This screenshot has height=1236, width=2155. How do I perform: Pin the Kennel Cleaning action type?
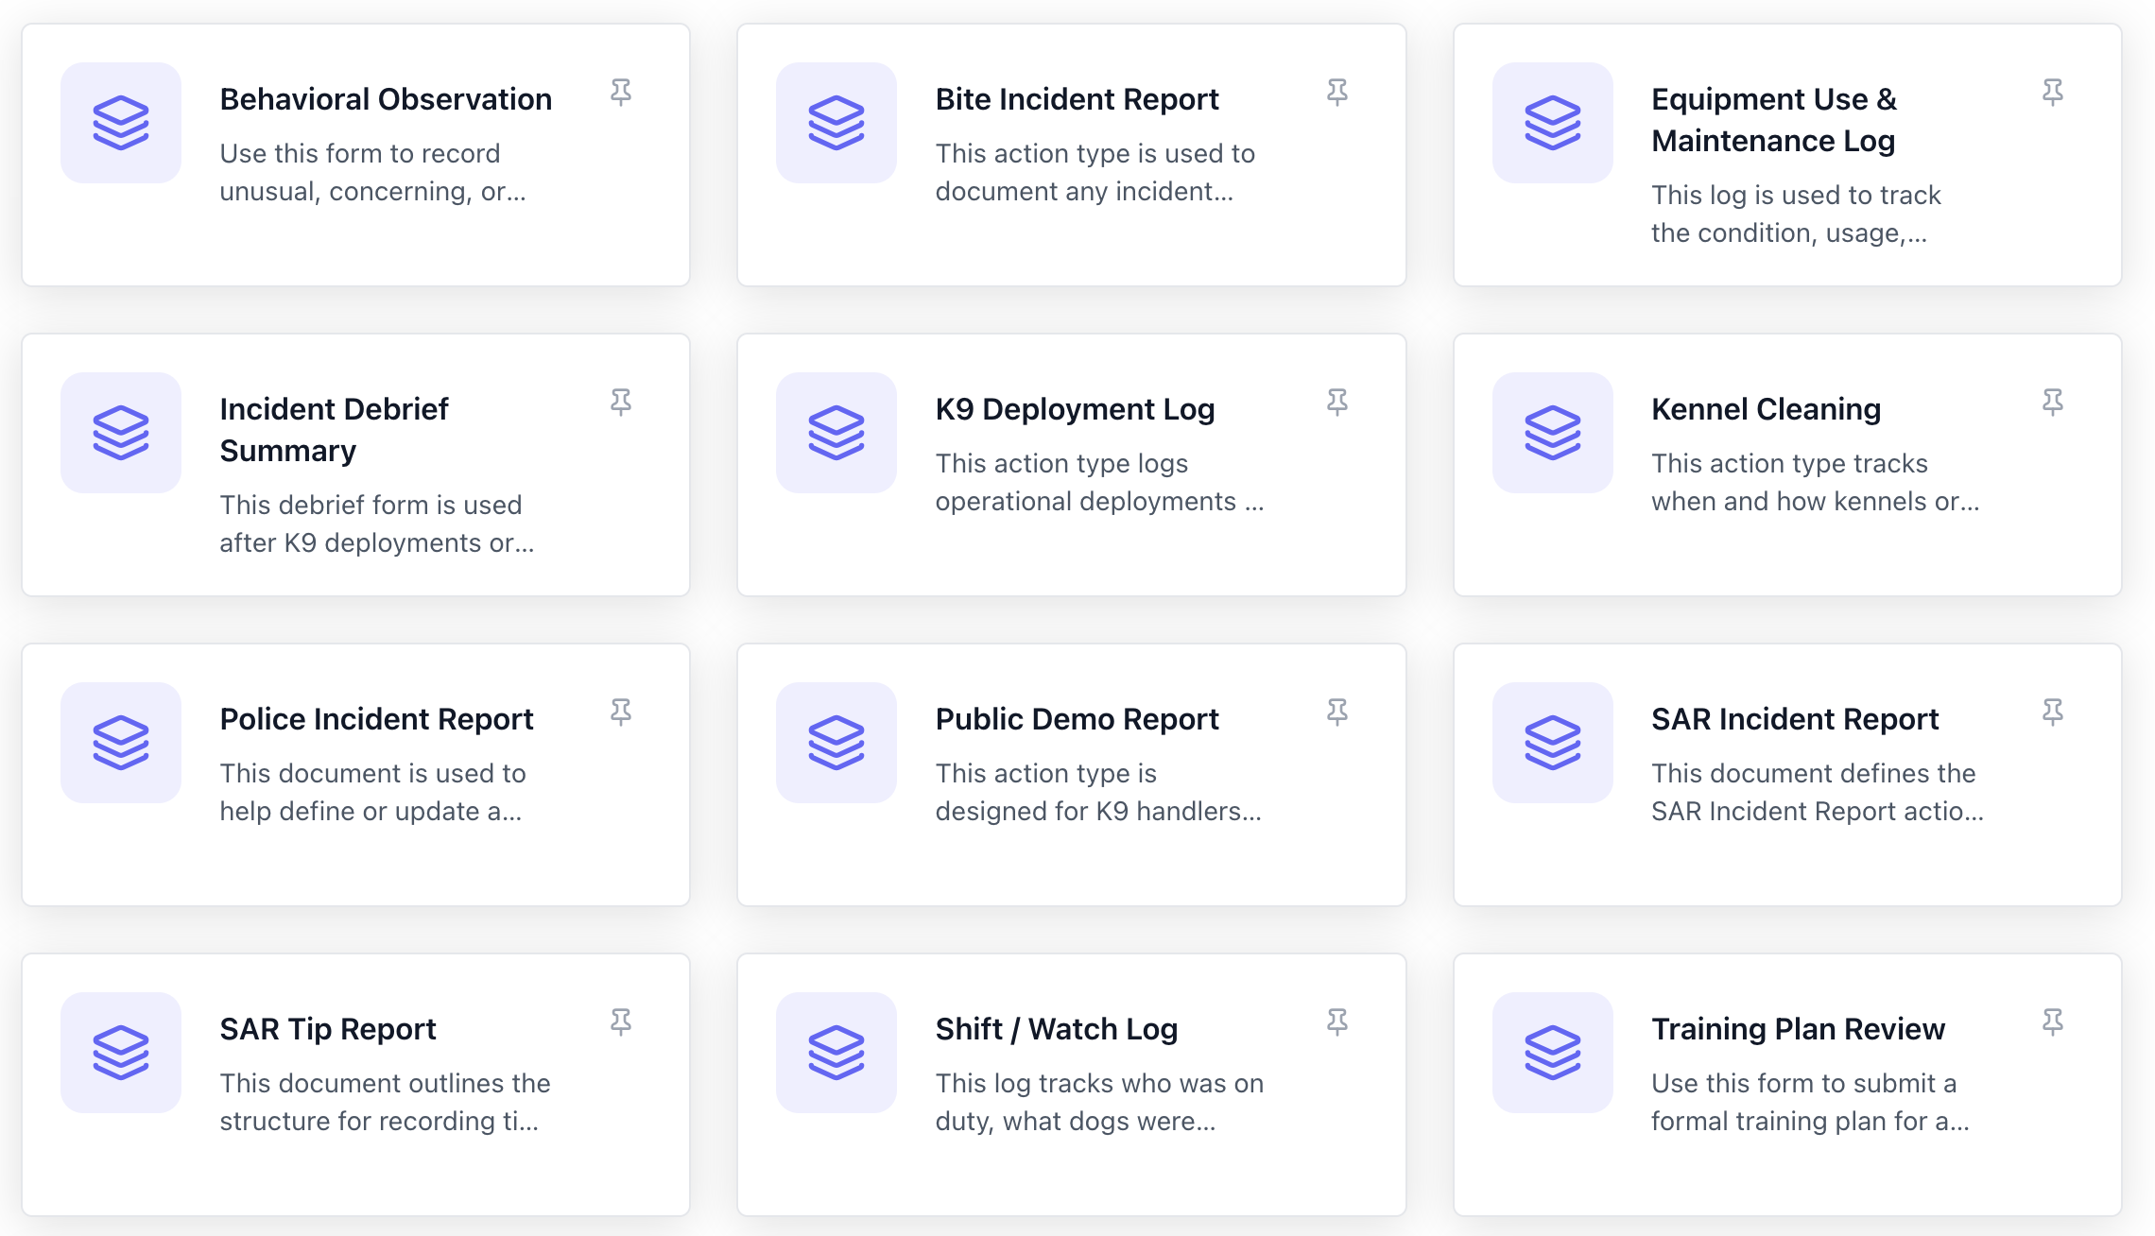[2052, 403]
